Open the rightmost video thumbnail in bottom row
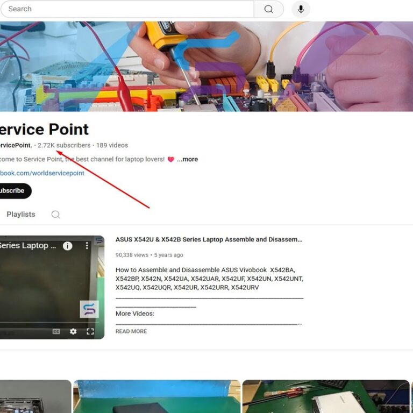This screenshot has width=413, height=413. [325, 396]
